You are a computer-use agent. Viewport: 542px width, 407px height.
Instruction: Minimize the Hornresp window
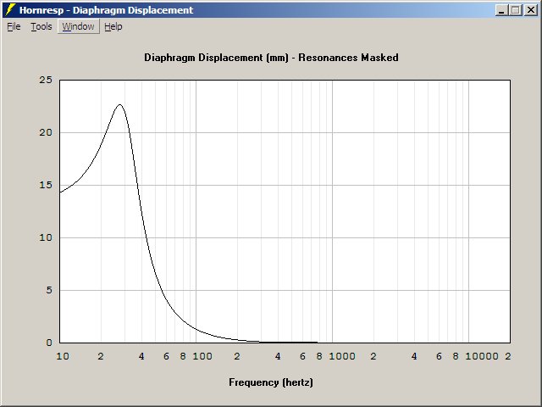[501, 10]
